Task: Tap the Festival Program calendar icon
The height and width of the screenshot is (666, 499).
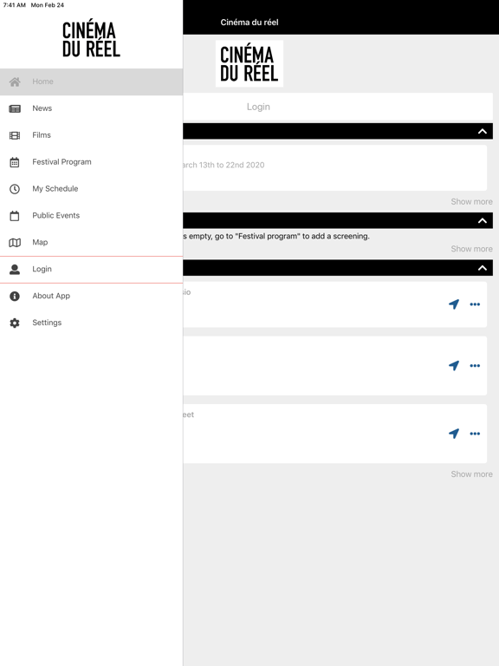Action: pyautogui.click(x=15, y=162)
